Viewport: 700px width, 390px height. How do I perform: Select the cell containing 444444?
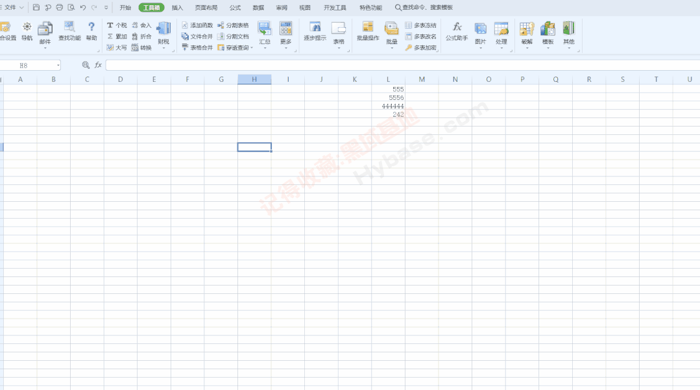tap(389, 106)
